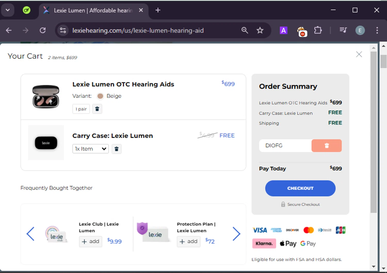Click the Frequently Bought Together heading
The width and height of the screenshot is (387, 273).
[x=56, y=188]
